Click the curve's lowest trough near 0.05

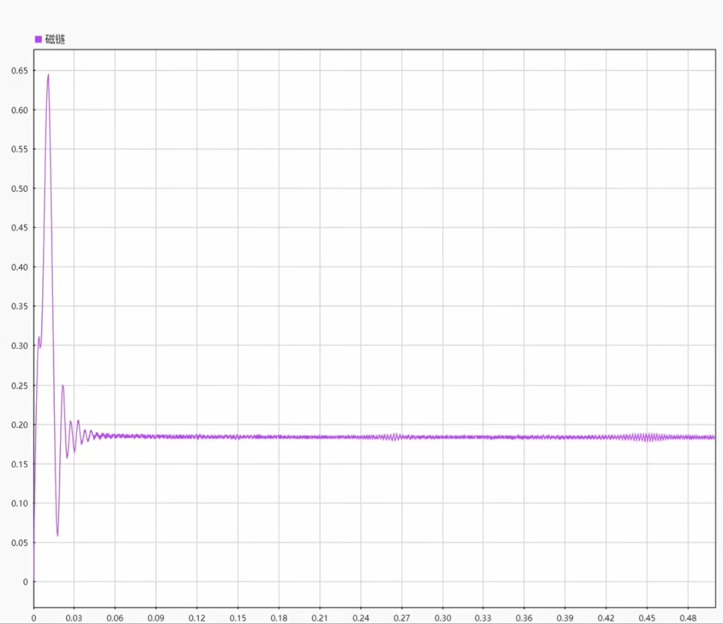57,536
